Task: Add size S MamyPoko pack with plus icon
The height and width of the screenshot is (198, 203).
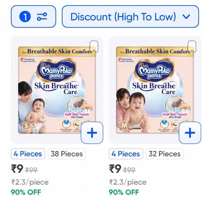Action: click(92, 133)
